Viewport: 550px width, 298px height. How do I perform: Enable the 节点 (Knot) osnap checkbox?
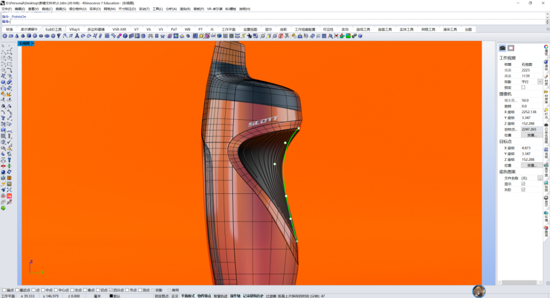pos(127,290)
